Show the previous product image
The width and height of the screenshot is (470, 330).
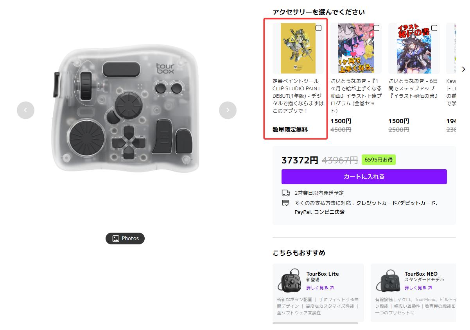25,110
